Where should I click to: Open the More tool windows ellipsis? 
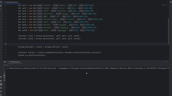point(1,9)
